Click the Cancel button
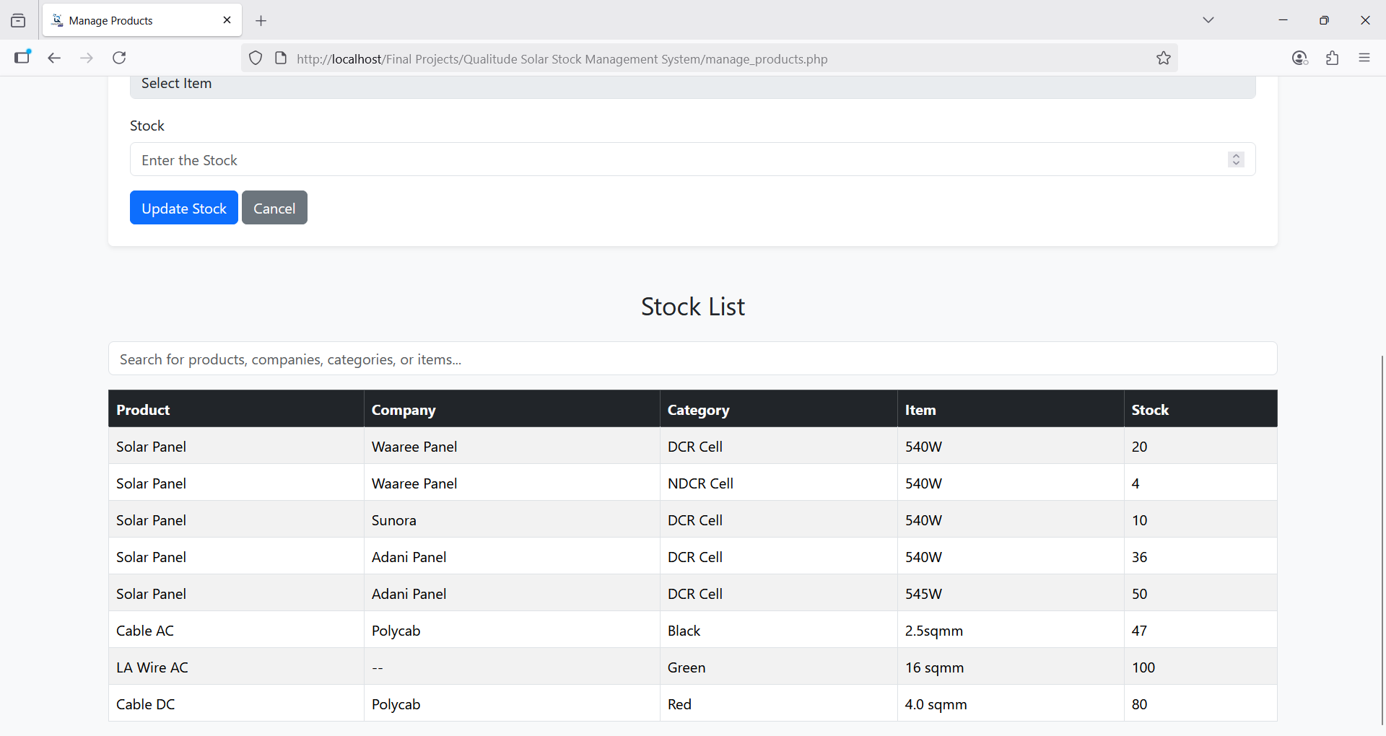 pyautogui.click(x=274, y=208)
